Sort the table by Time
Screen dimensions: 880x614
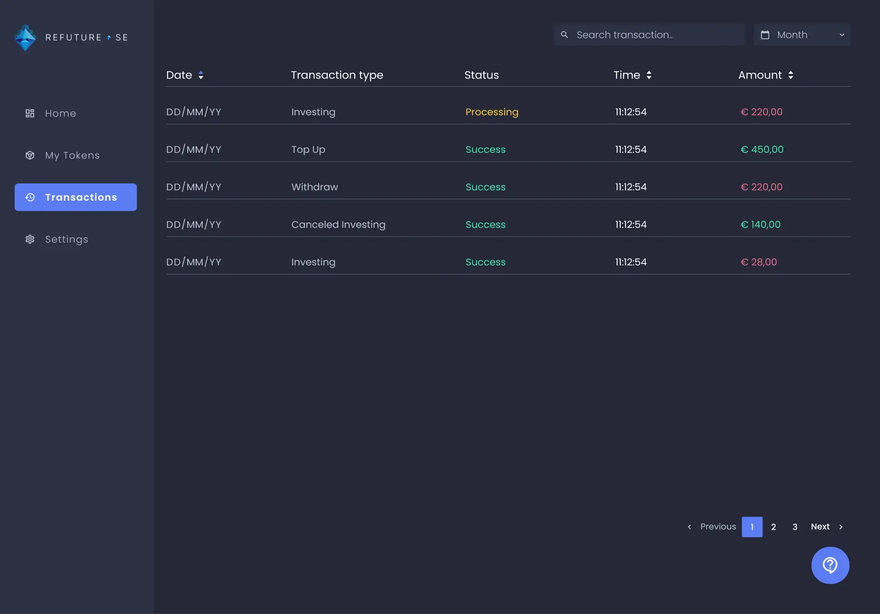(x=649, y=75)
